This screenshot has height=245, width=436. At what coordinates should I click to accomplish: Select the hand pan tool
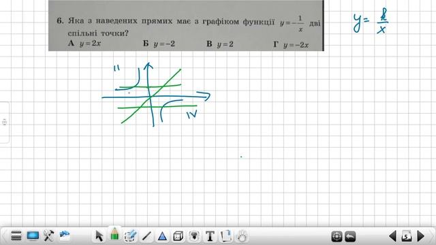[242, 236]
